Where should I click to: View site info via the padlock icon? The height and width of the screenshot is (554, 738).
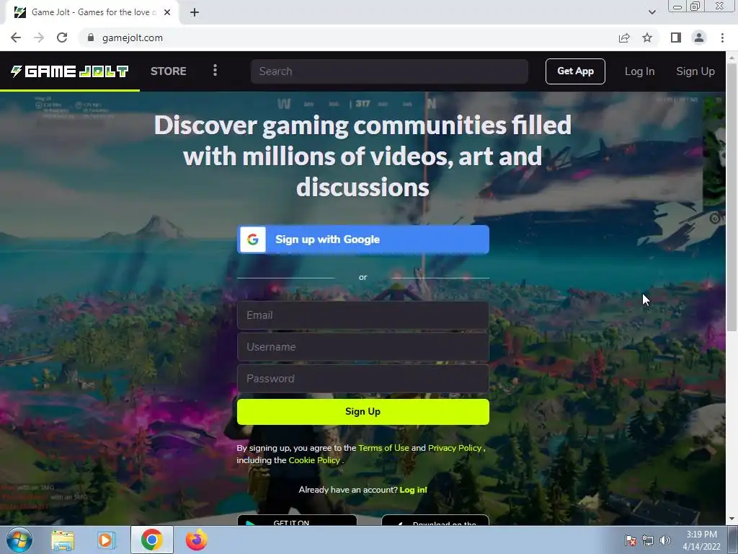[91, 38]
